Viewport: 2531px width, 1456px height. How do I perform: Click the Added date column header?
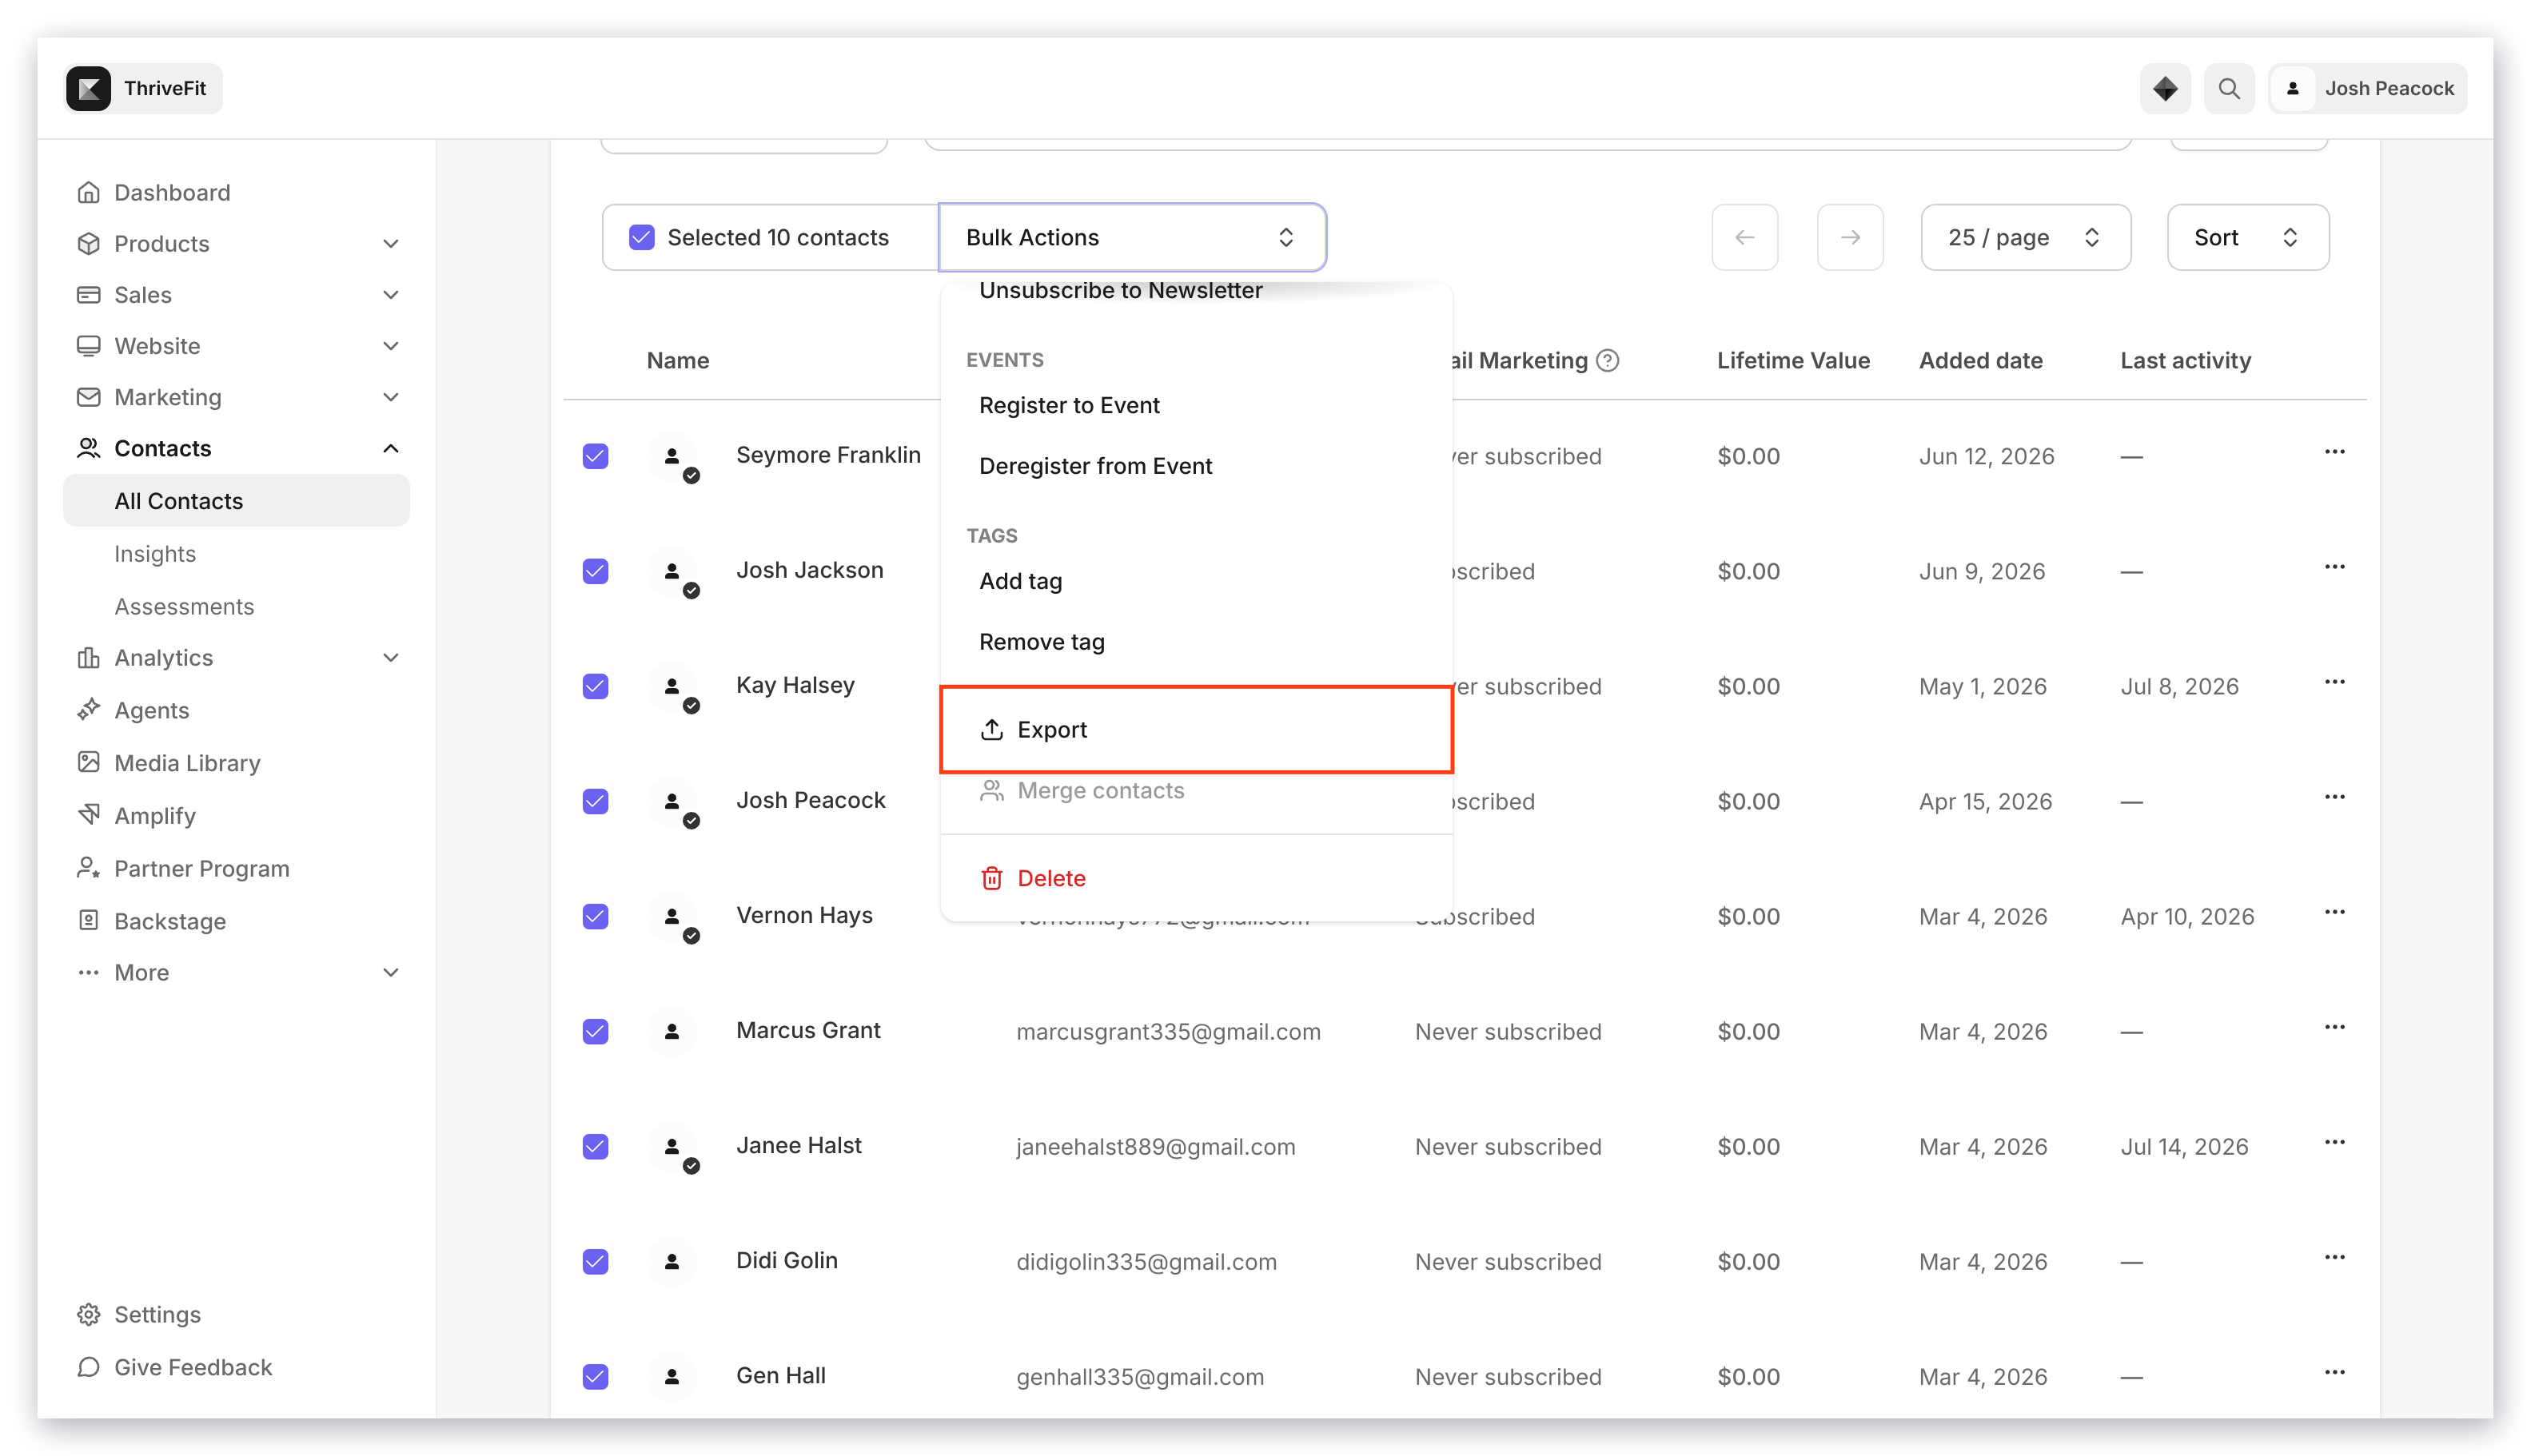click(1979, 360)
